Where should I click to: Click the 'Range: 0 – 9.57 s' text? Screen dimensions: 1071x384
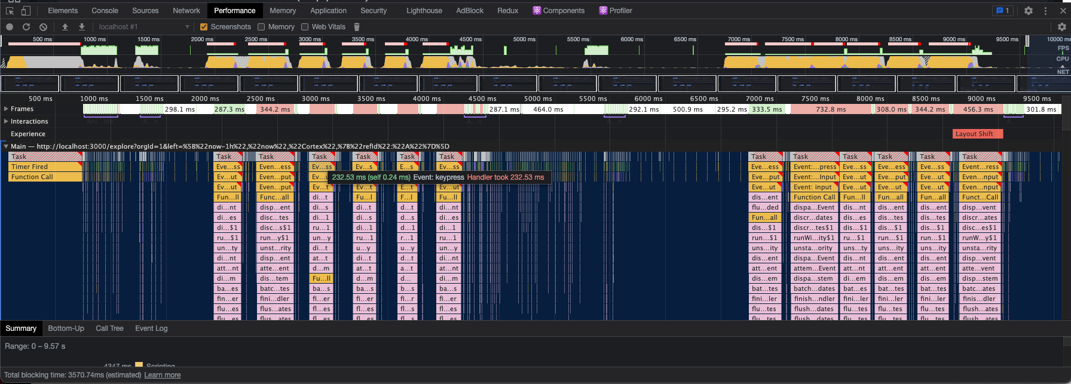pyautogui.click(x=35, y=346)
